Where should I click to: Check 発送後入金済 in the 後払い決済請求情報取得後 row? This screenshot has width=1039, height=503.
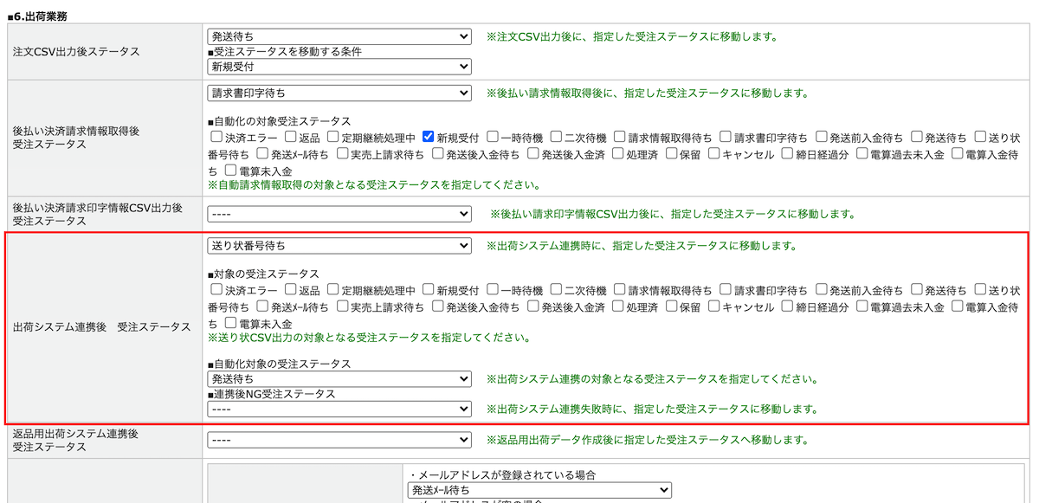[x=533, y=154]
